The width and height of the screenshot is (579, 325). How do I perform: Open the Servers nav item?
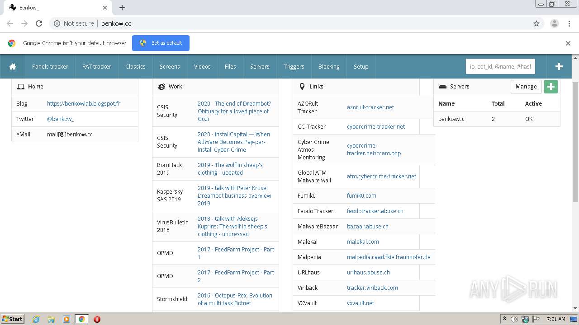coord(260,66)
